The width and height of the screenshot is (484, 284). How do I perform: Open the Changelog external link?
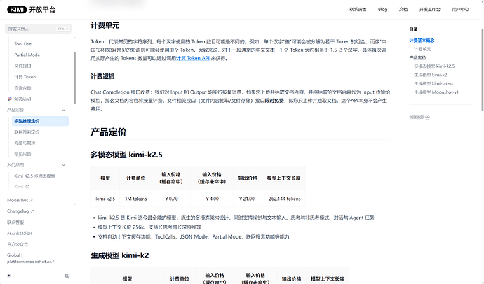pos(20,211)
